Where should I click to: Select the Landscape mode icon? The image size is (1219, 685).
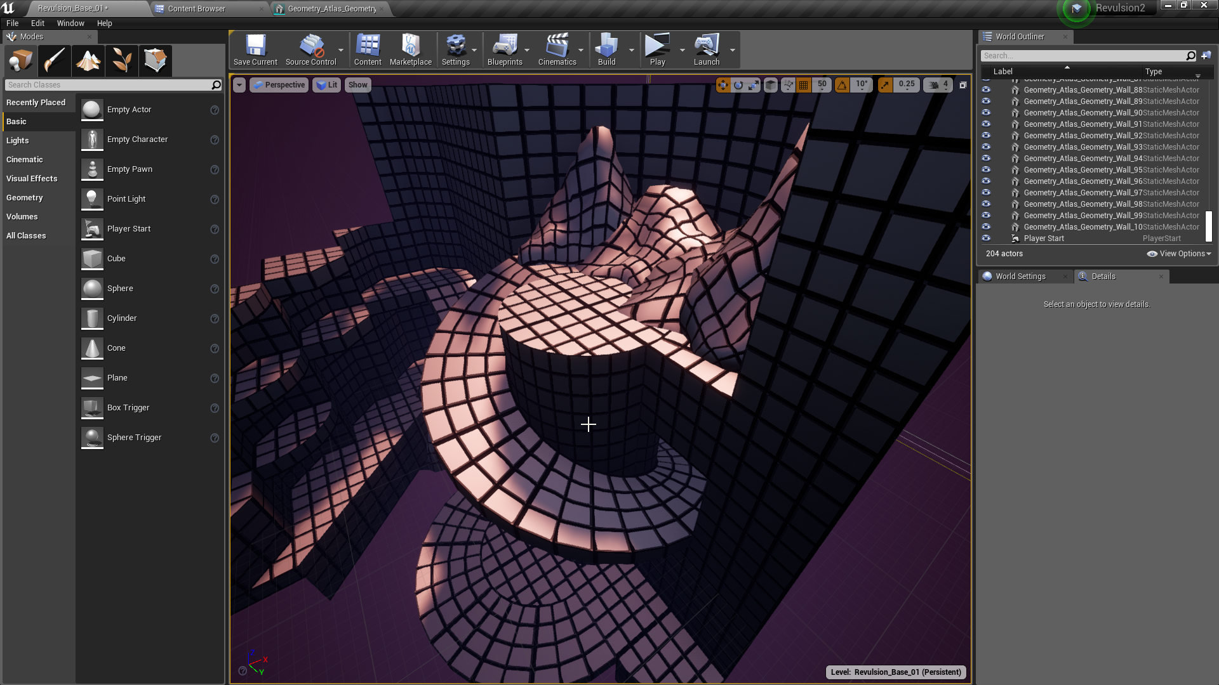[88, 61]
